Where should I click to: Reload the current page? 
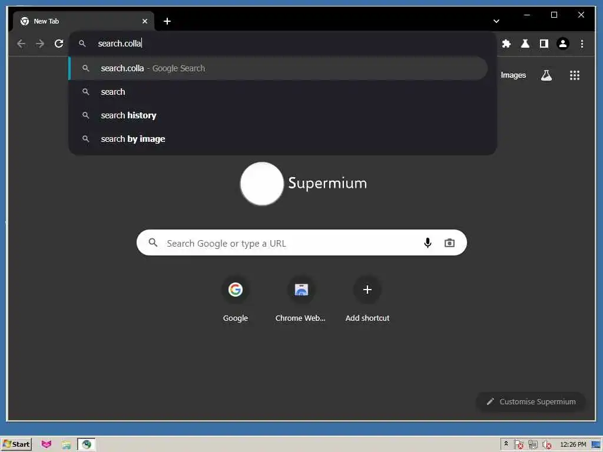point(59,44)
